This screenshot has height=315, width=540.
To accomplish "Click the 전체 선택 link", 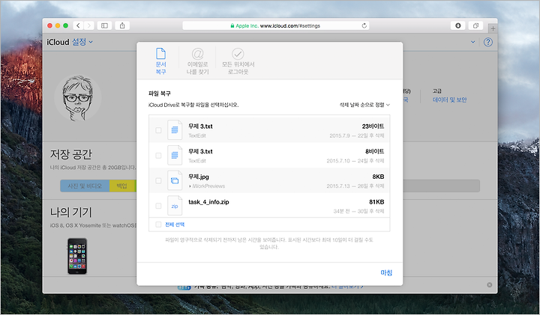I will pyautogui.click(x=175, y=224).
